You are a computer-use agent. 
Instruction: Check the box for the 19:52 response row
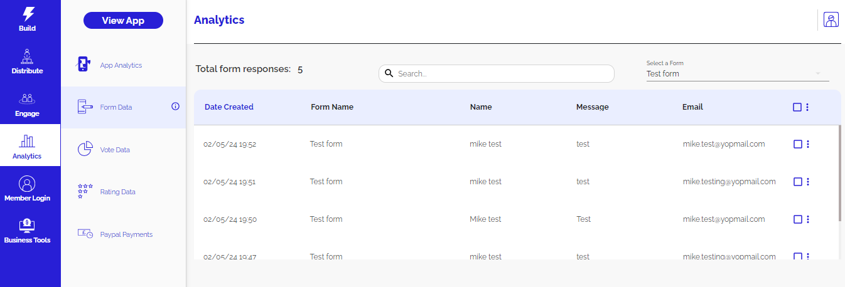798,144
